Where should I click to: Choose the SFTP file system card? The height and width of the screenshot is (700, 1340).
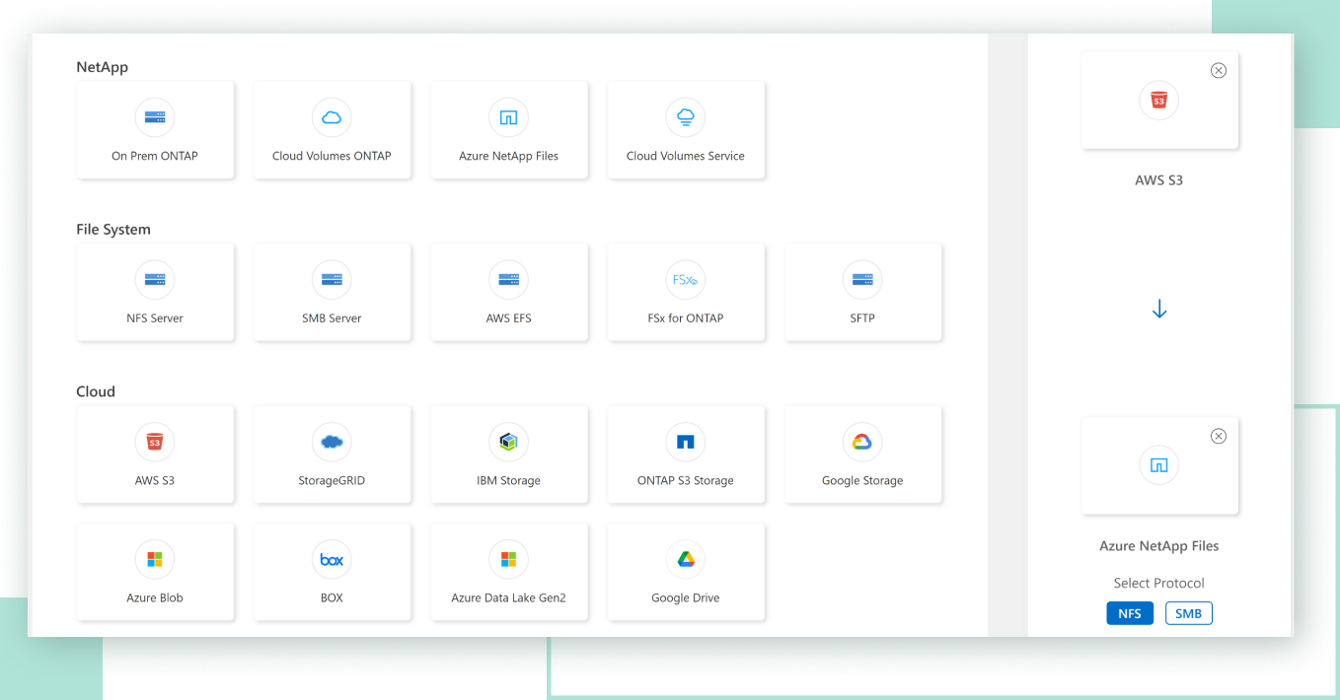click(x=862, y=293)
